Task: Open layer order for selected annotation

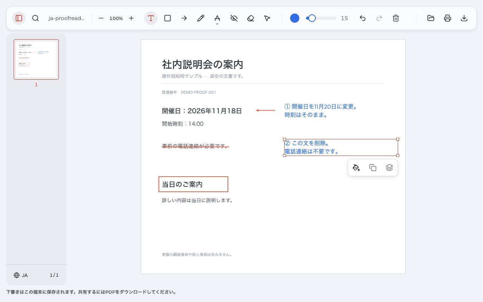Action: click(x=389, y=168)
